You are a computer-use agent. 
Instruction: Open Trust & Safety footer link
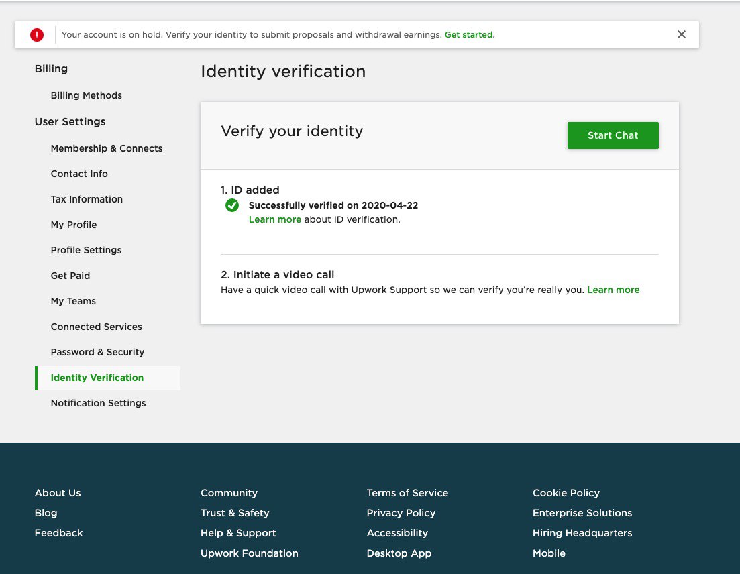click(x=235, y=513)
